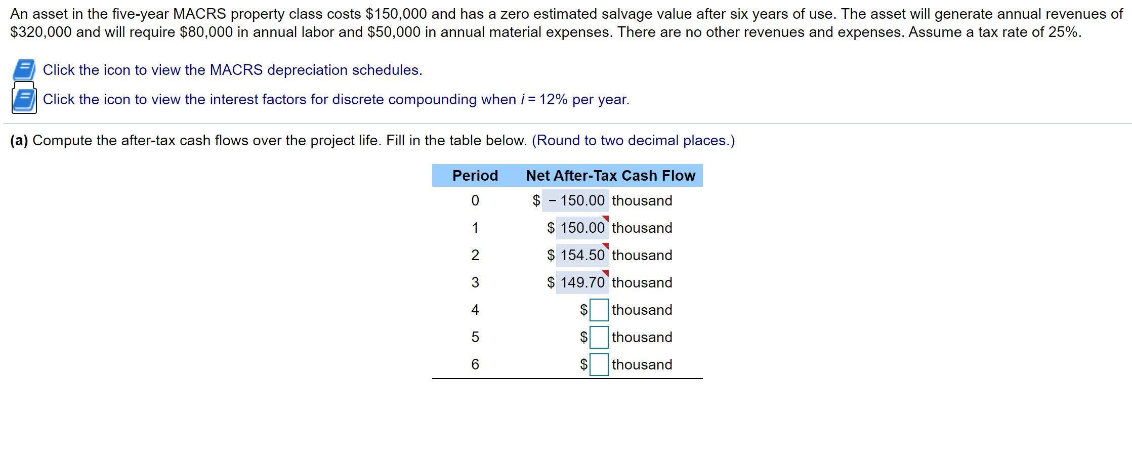Screen dimensions: 1132x455
Task: Click the empty answer box for Period 4
Action: click(599, 310)
